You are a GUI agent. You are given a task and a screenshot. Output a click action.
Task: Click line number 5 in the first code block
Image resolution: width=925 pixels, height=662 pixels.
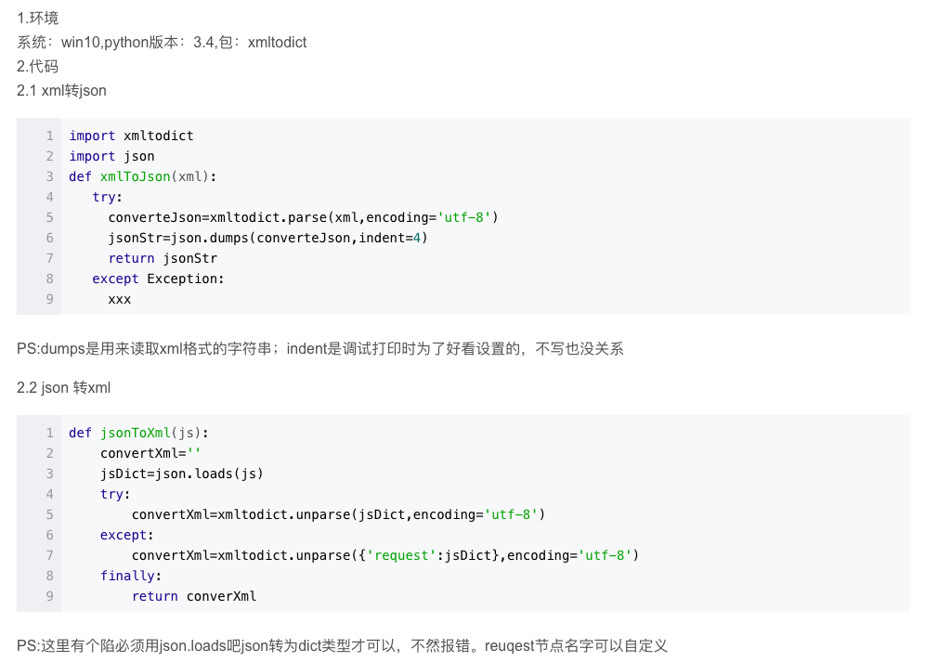[49, 217]
